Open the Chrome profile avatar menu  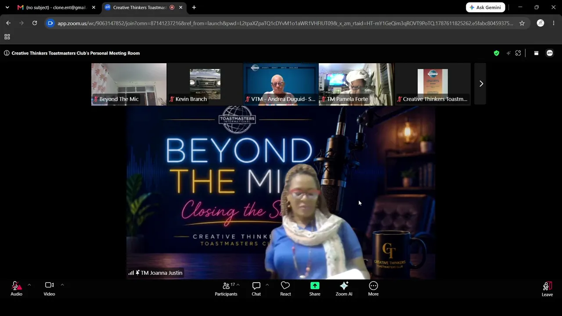point(540,23)
